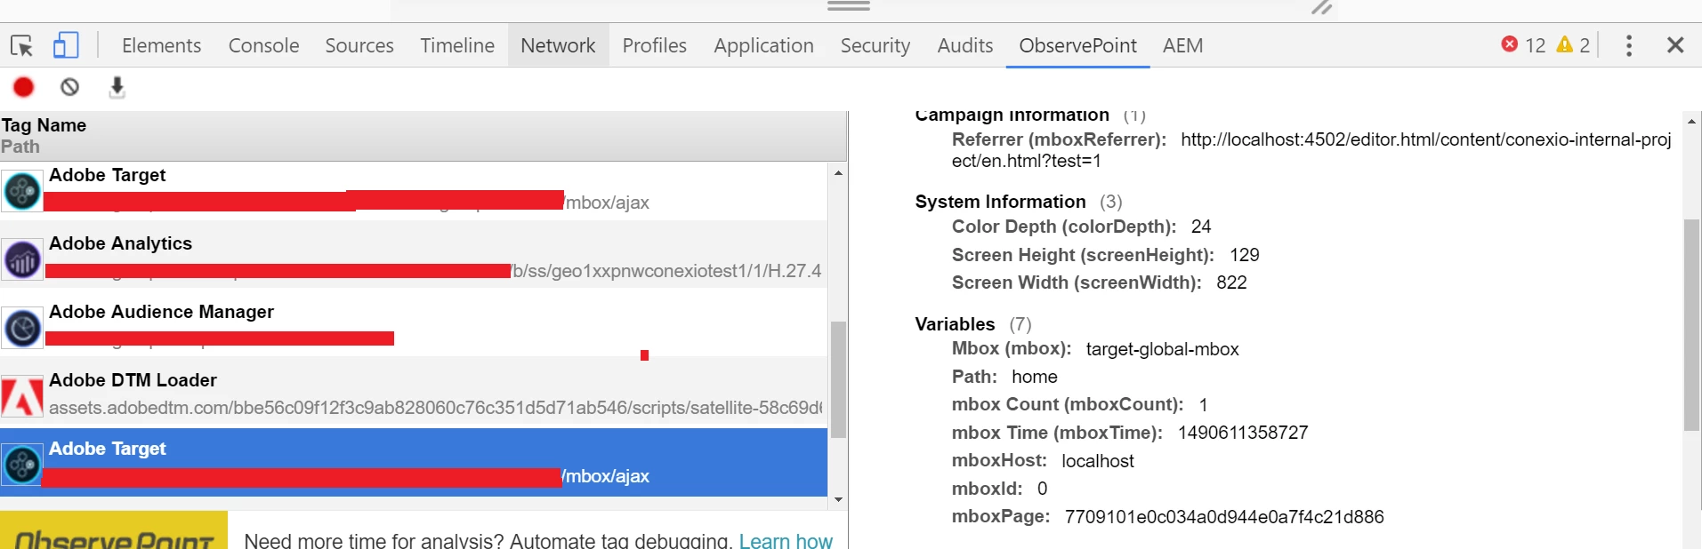Screen dimensions: 1702x549
Task: Click the yellow warning count indicator
Action: tap(1573, 45)
